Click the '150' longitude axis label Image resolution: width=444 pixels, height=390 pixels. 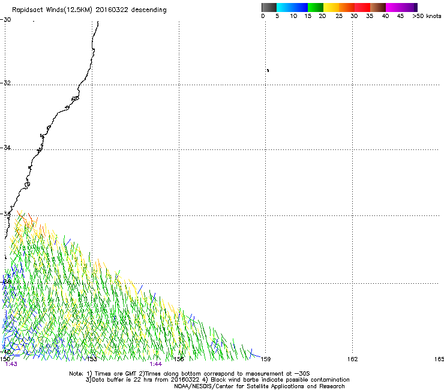point(5,359)
